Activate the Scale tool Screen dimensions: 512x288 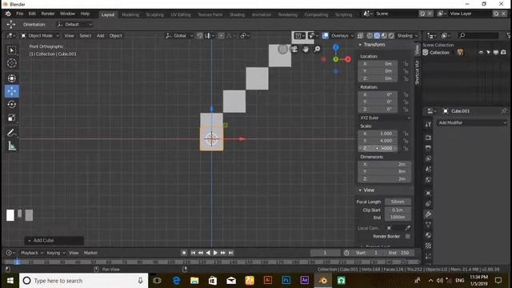click(x=12, y=118)
